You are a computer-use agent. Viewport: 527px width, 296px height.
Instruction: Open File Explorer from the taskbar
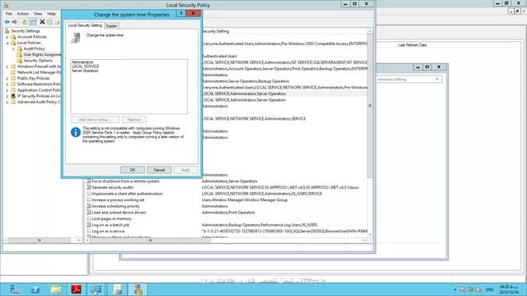point(56,289)
